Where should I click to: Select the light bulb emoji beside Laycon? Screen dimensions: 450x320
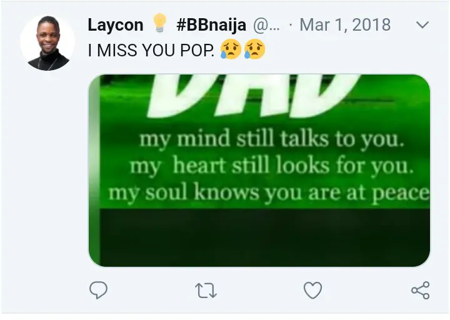159,23
